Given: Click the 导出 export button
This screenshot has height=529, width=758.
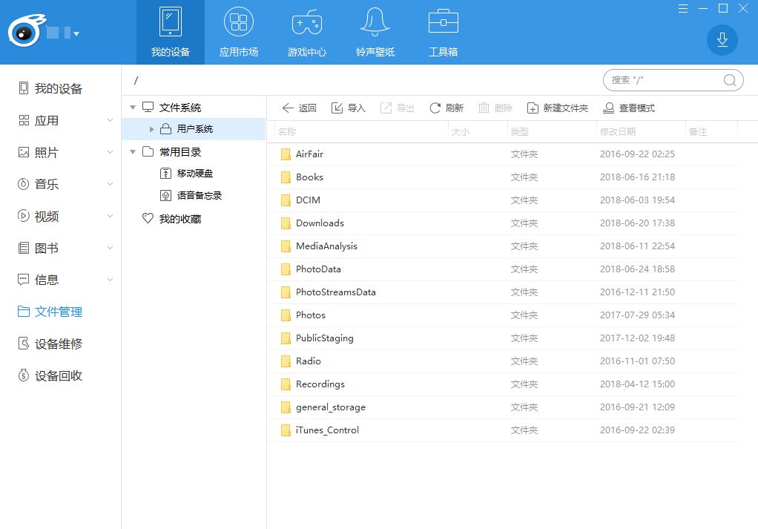Looking at the screenshot, I should (x=398, y=108).
